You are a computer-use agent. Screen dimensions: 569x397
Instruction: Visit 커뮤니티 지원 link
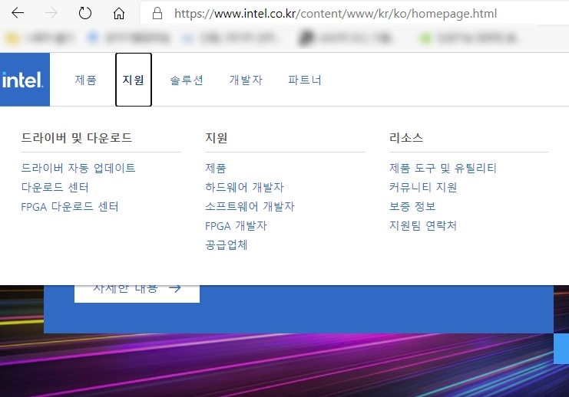(423, 187)
